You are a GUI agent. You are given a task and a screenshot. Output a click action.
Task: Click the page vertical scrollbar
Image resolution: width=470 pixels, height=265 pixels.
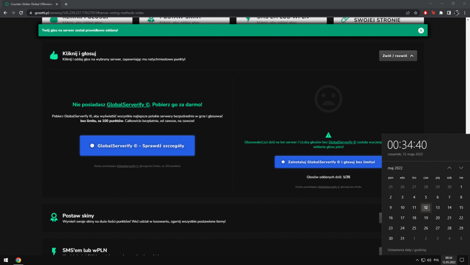pos(468,76)
